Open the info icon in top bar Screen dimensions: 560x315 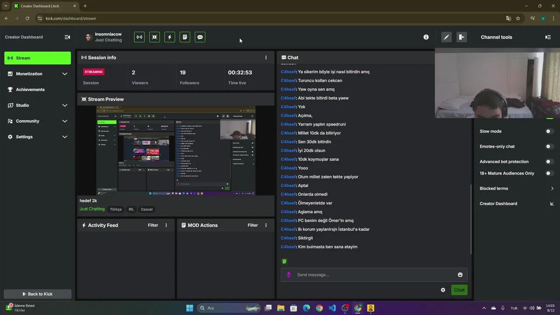coord(426,37)
